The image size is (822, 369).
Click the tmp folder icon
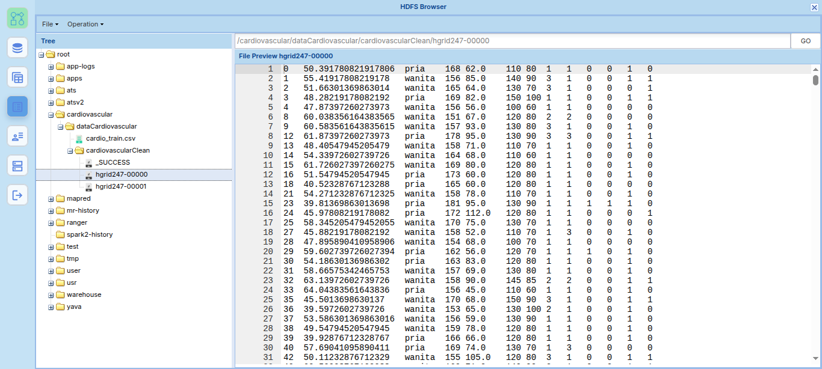click(60, 258)
